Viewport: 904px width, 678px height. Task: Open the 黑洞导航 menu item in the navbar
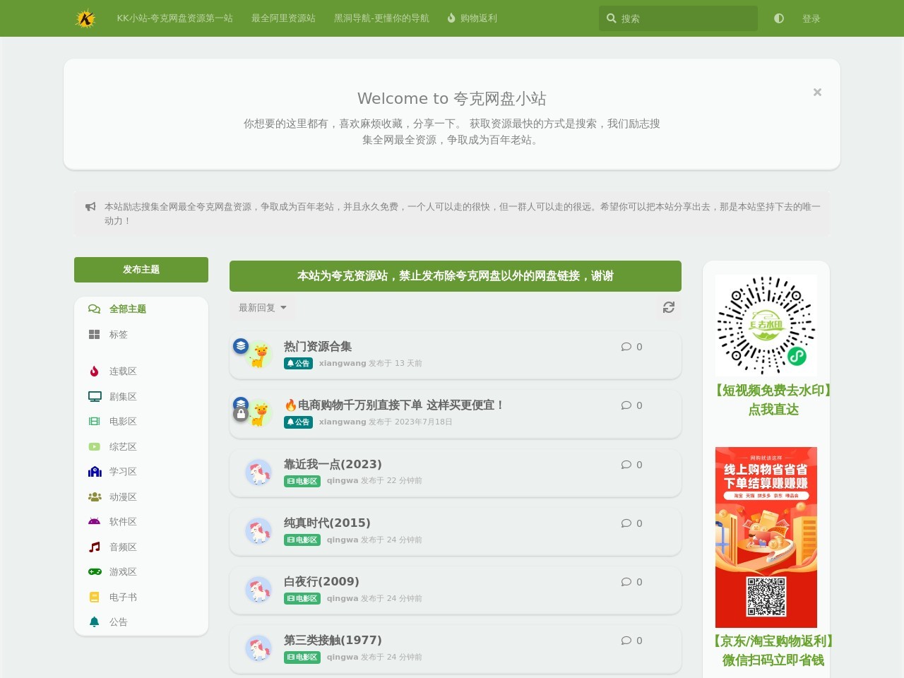[382, 18]
